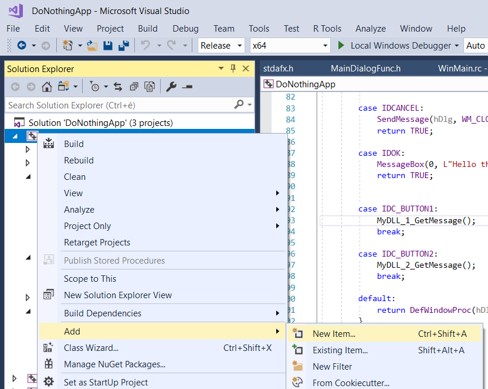
Task: Open the R Tools menu
Action: [327, 29]
